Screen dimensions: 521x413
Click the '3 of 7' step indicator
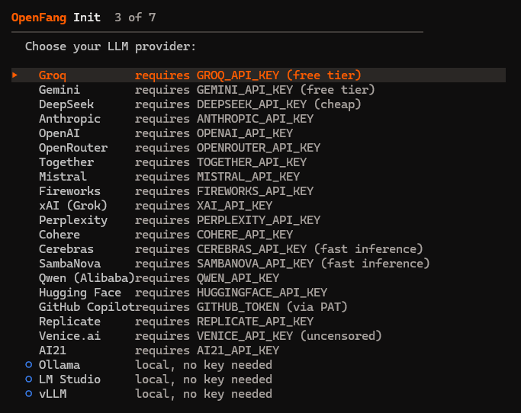coord(135,18)
